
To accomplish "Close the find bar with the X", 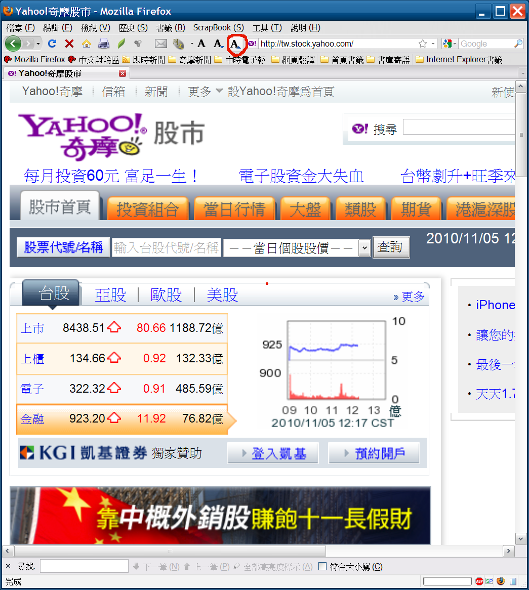I will tap(8, 566).
